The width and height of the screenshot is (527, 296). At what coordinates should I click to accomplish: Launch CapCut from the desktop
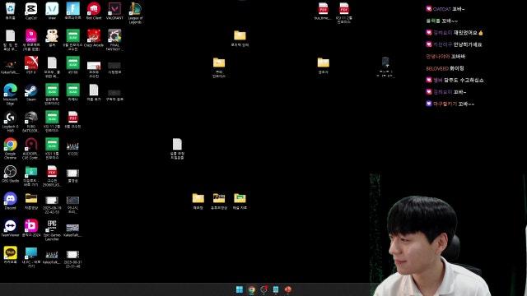(x=31, y=11)
